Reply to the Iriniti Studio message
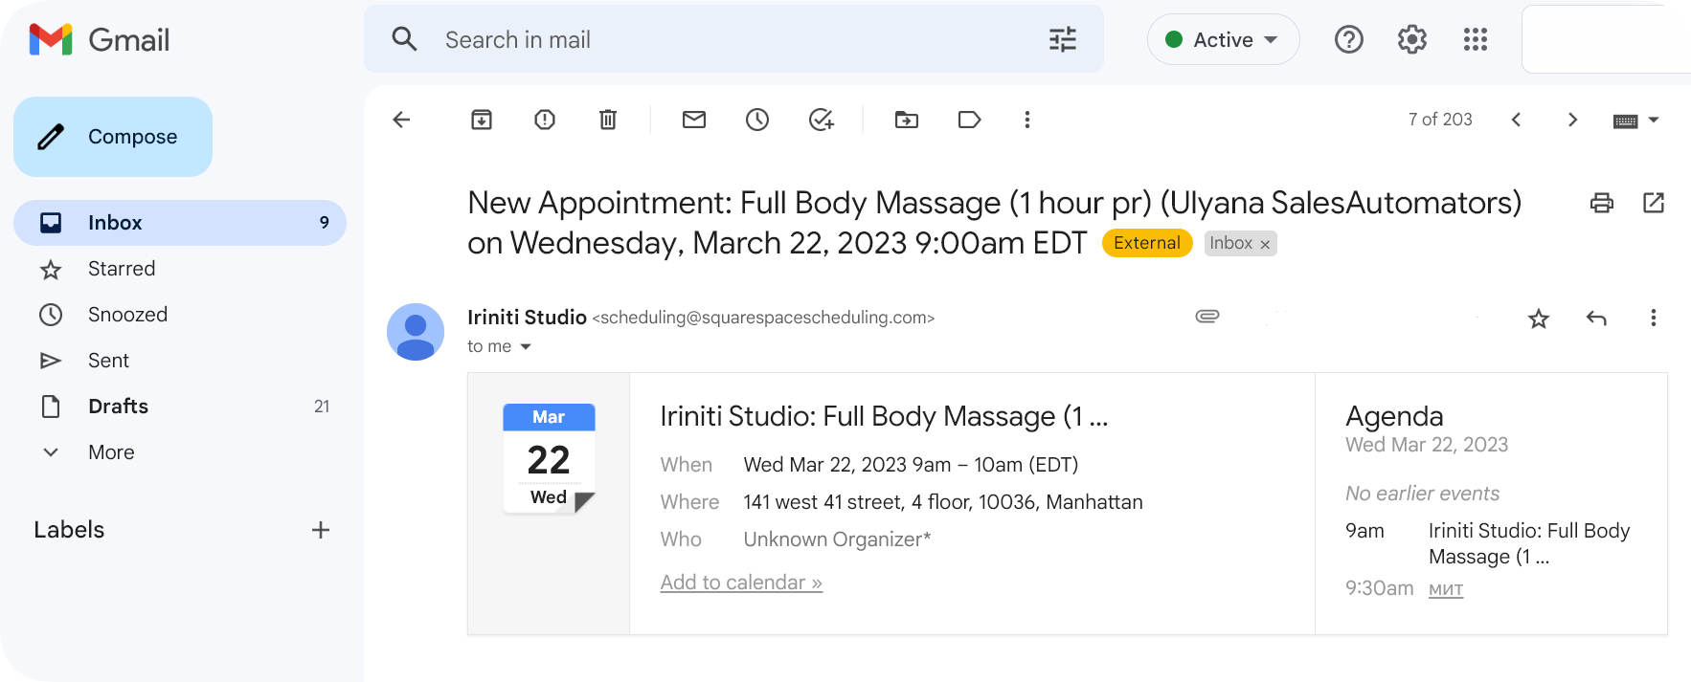The image size is (1691, 682). click(1596, 319)
